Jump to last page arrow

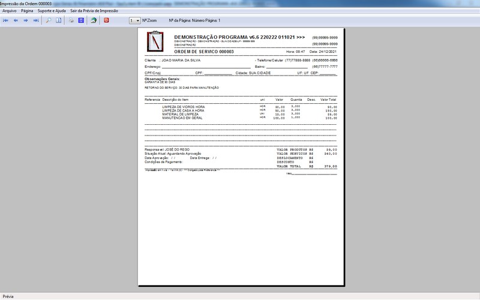[x=36, y=20]
